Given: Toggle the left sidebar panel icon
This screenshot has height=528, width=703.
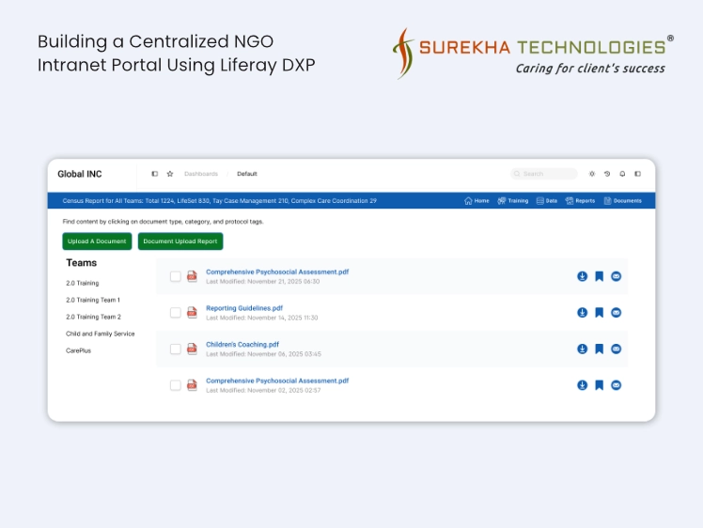Looking at the screenshot, I should coord(155,174).
